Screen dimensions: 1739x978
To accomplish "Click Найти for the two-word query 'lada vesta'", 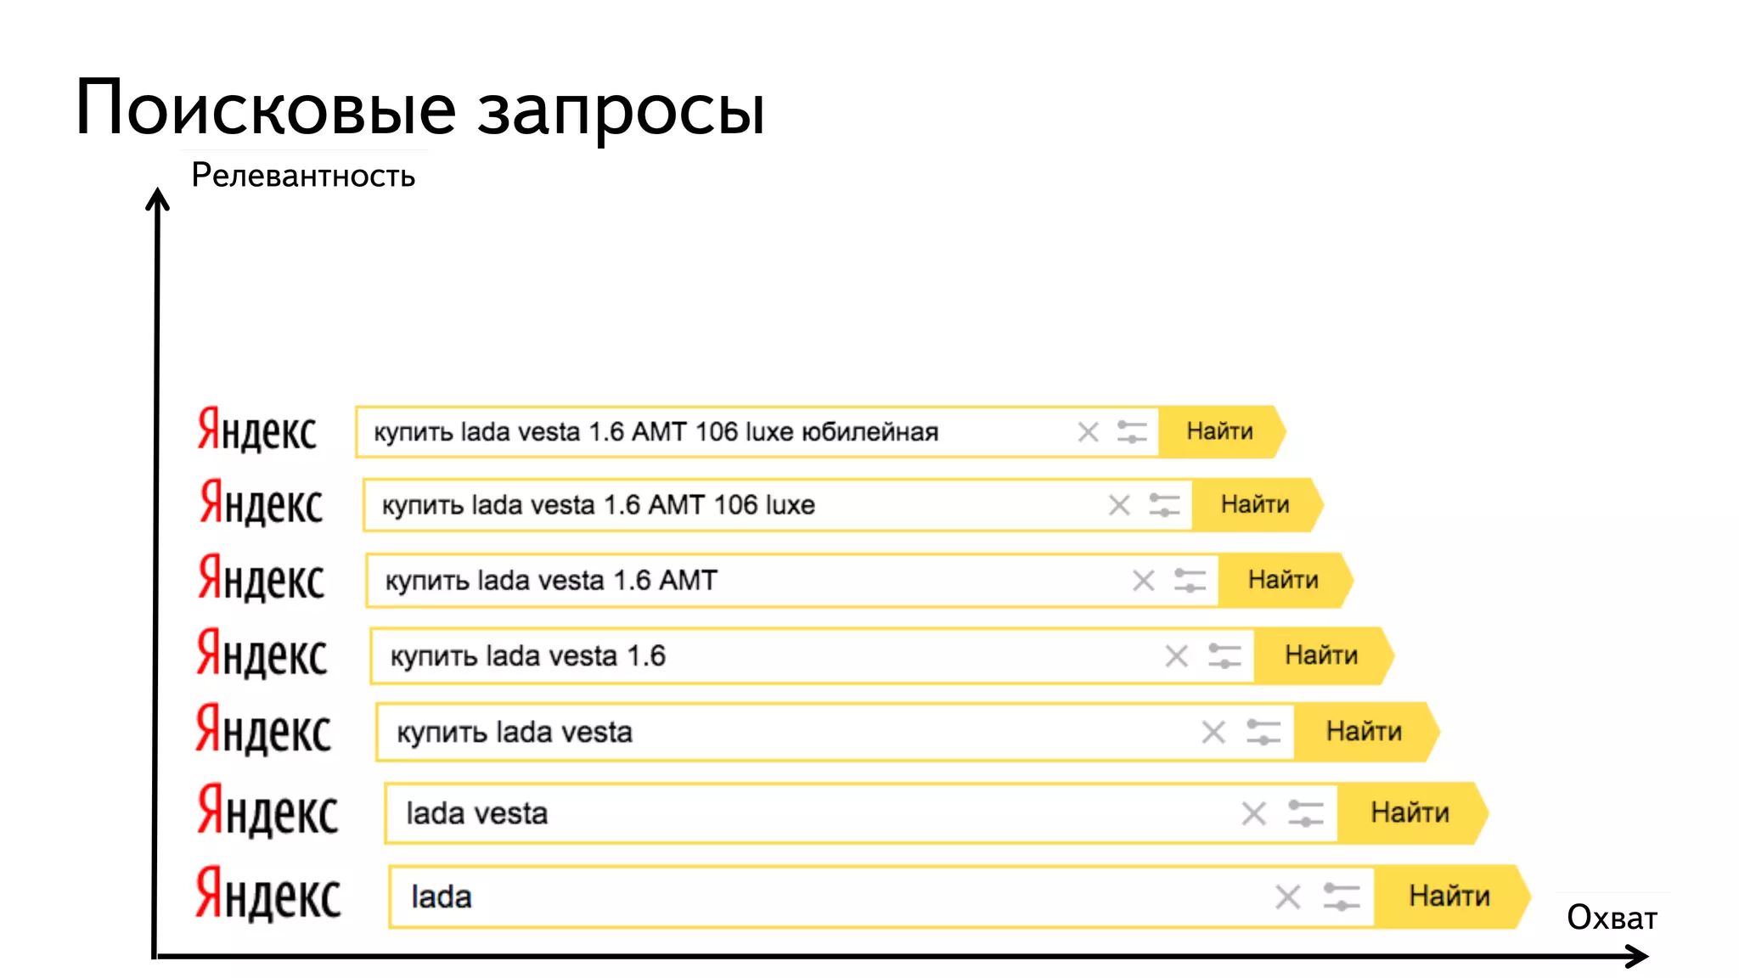I will (x=1412, y=812).
